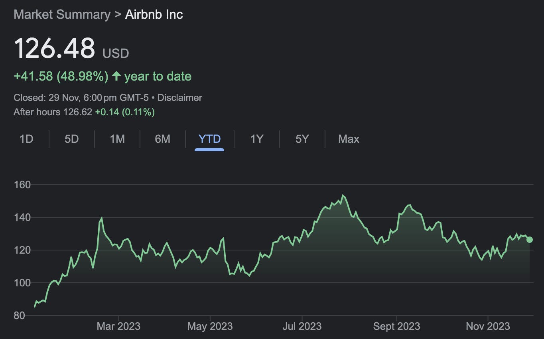Click the YTD tab

[x=209, y=139]
